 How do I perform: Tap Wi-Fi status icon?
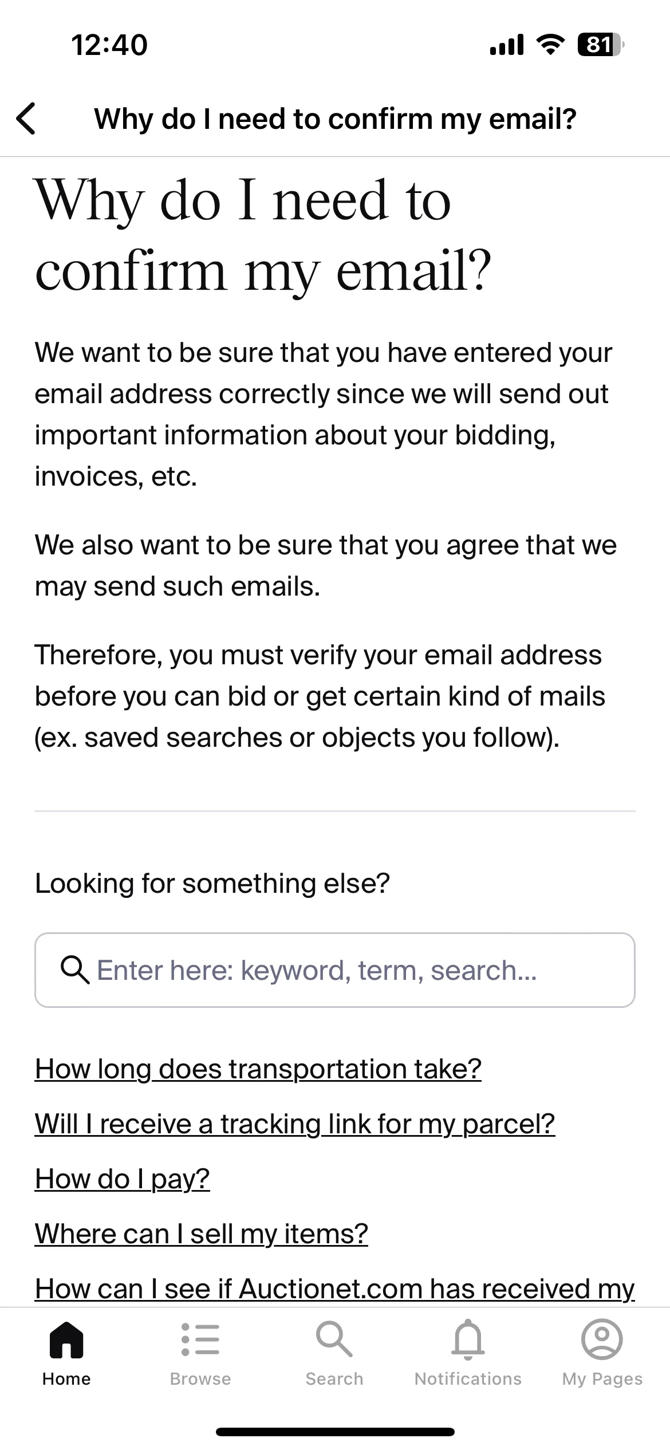(x=550, y=45)
